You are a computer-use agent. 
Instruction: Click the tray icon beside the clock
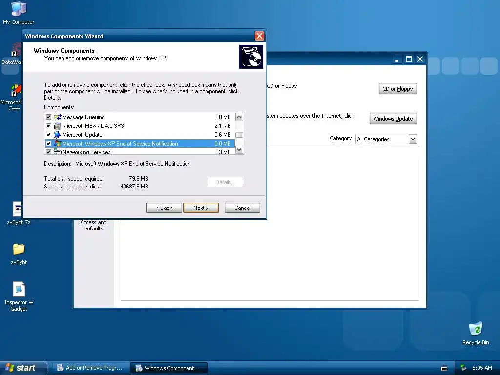tap(464, 368)
